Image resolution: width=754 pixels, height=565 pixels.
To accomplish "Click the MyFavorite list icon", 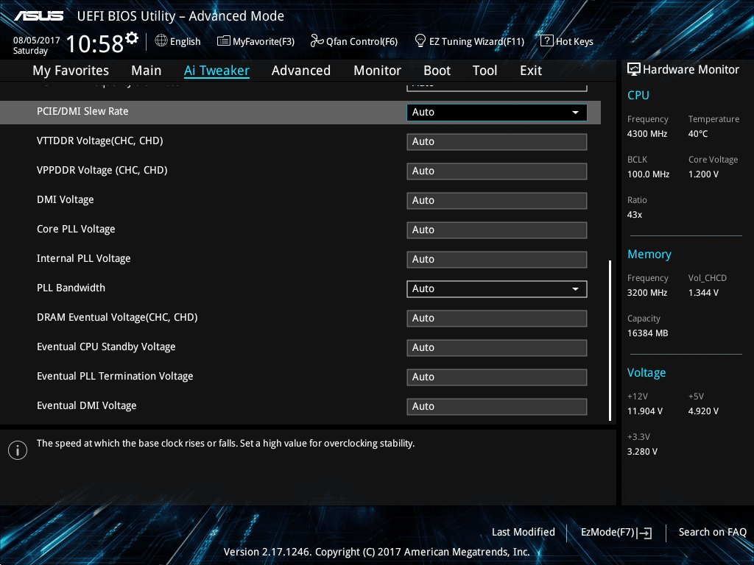I will [x=224, y=41].
